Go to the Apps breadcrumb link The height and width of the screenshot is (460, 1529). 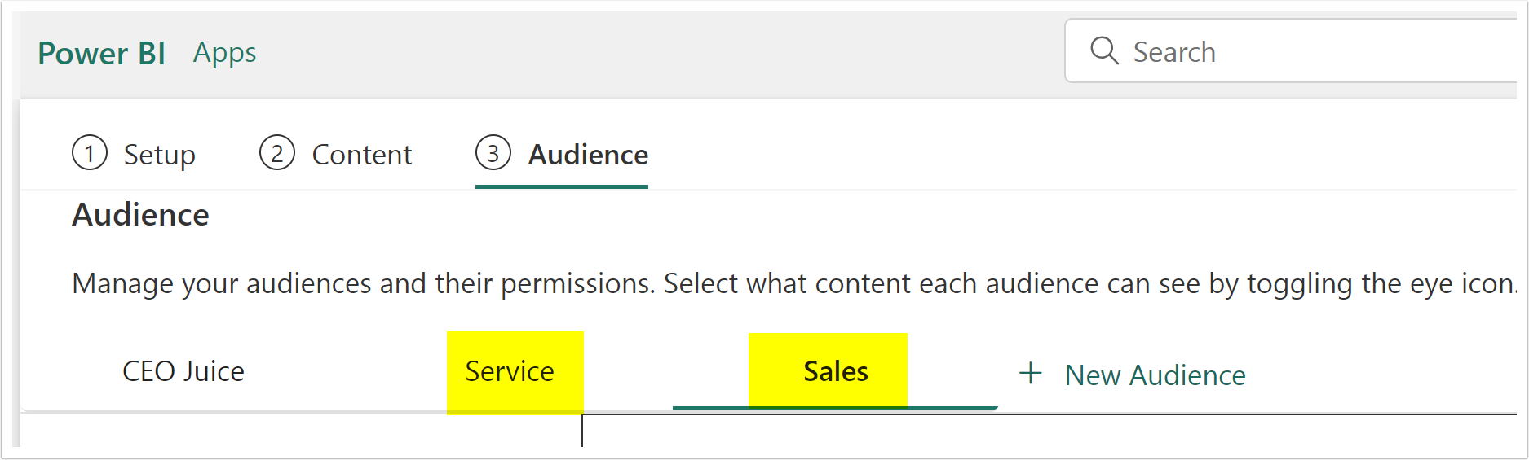click(x=225, y=53)
